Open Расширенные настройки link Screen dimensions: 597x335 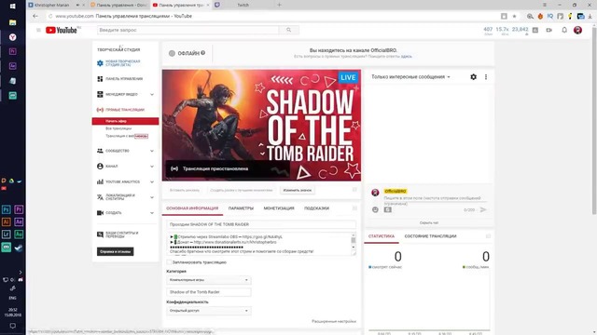334,321
